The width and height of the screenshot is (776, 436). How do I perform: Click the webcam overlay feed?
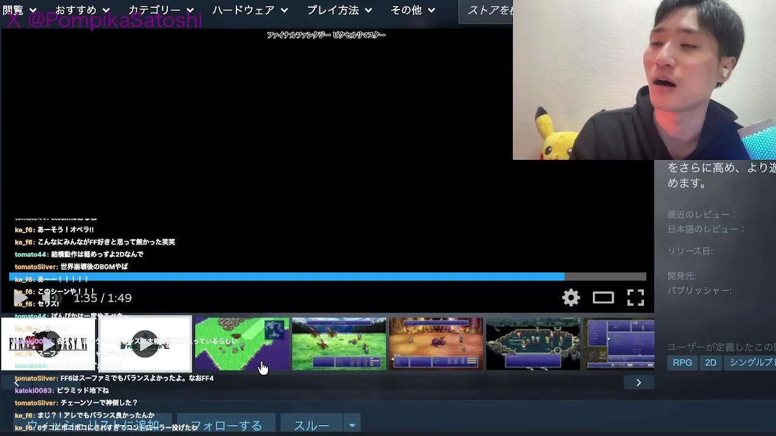(644, 80)
